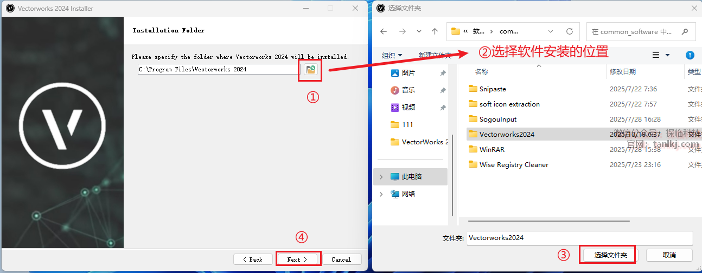This screenshot has height=273, width=702.
Task: Click the 软... breadcrumb in address bar
Action: (478, 31)
